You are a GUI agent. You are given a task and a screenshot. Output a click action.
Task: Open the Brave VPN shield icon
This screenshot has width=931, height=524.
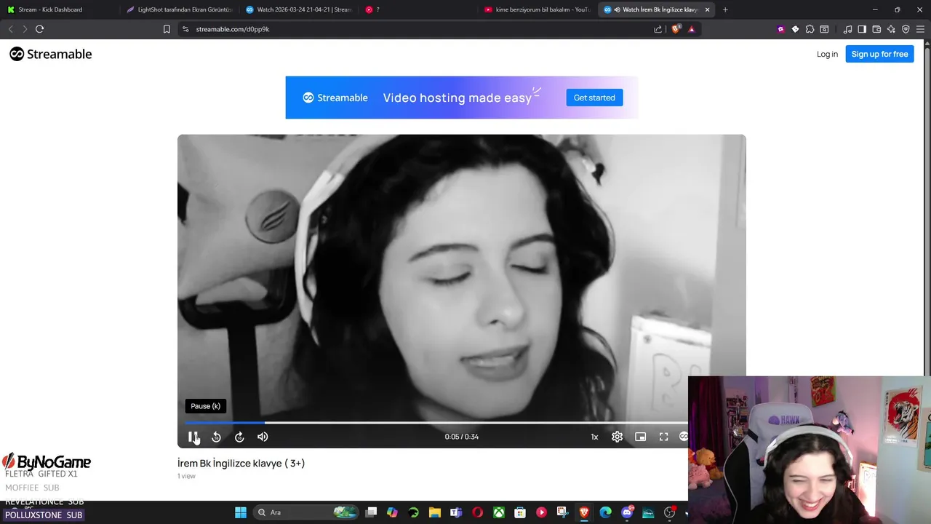(x=906, y=29)
